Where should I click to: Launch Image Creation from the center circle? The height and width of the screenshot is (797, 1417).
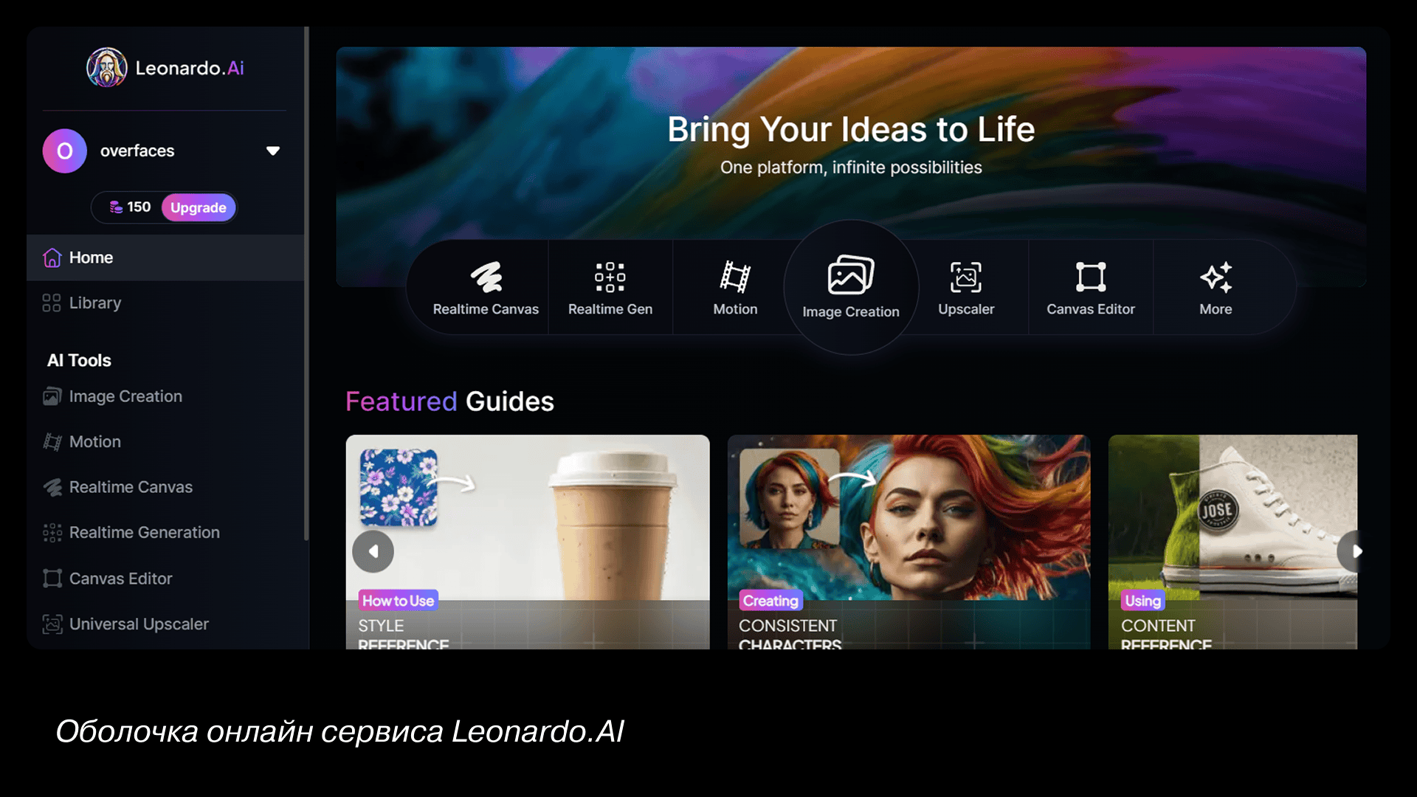(851, 287)
